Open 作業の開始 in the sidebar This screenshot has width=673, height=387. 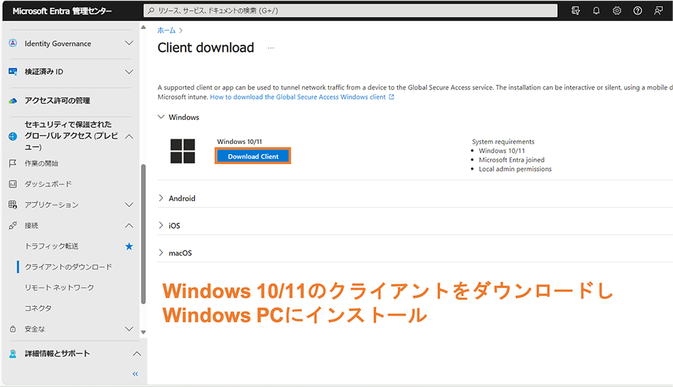(41, 164)
